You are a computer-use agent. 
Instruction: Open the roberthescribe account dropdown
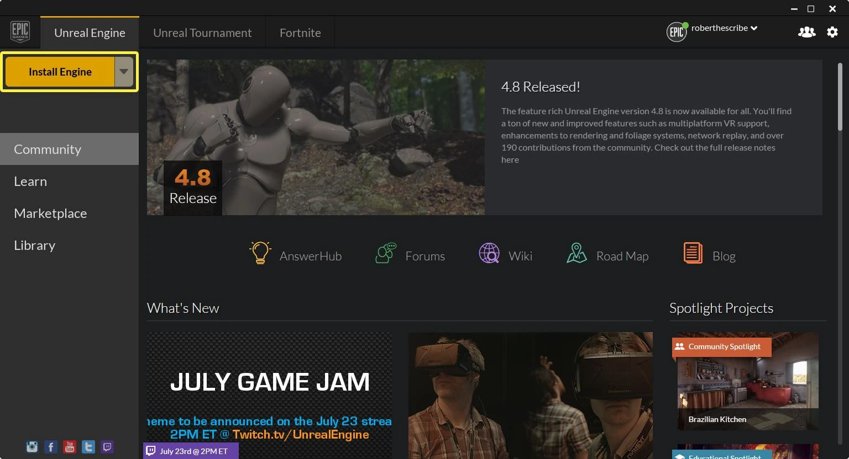(724, 28)
